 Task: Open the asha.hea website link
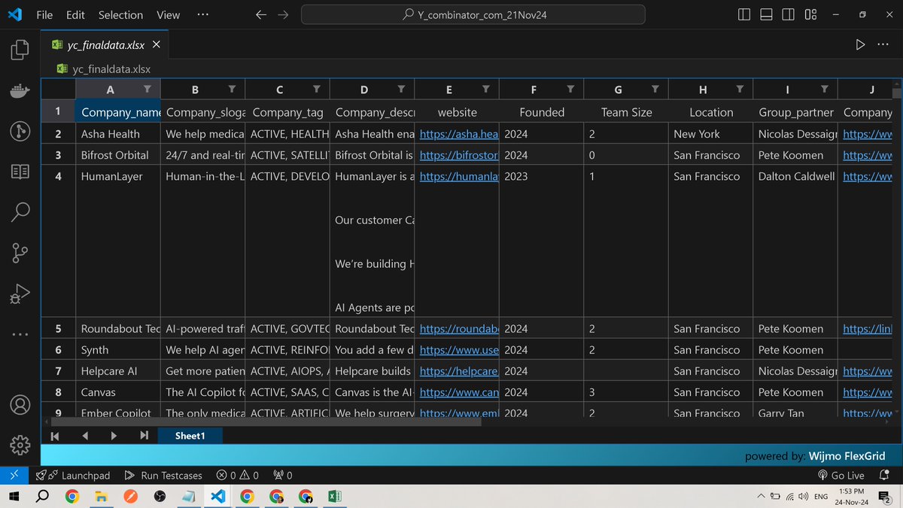pyautogui.click(x=459, y=134)
